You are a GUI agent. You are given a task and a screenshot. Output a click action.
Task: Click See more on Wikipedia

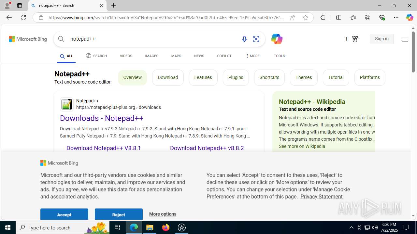[x=302, y=146]
